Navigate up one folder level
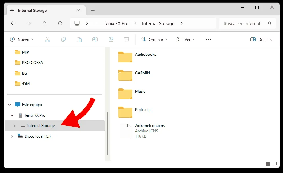The image size is (283, 173). click(44, 23)
